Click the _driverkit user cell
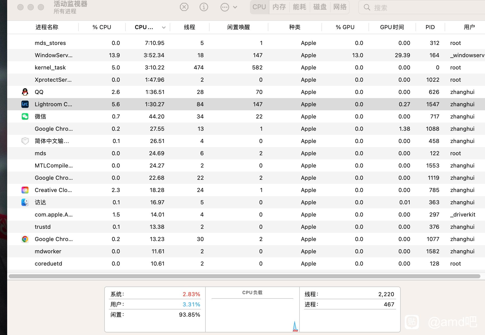Viewport: 485px width, 335px height. (x=463, y=214)
